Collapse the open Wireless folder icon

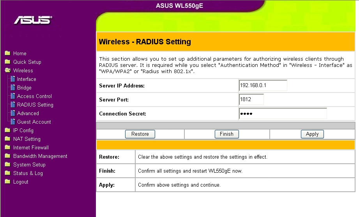(x=7, y=70)
